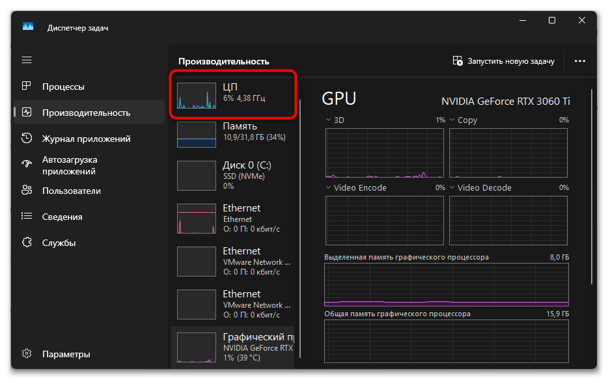Screen dimensions: 608x380
Task: Click the 1% (39 °C) GPU reading
Action: 242,357
